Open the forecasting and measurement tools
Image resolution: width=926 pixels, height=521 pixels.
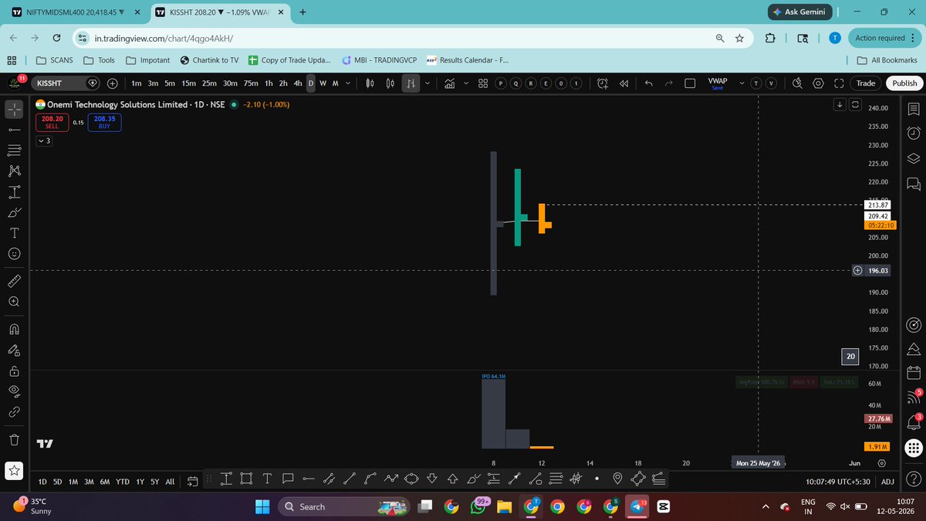coord(14,191)
